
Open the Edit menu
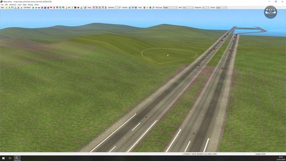click(x=6, y=4)
